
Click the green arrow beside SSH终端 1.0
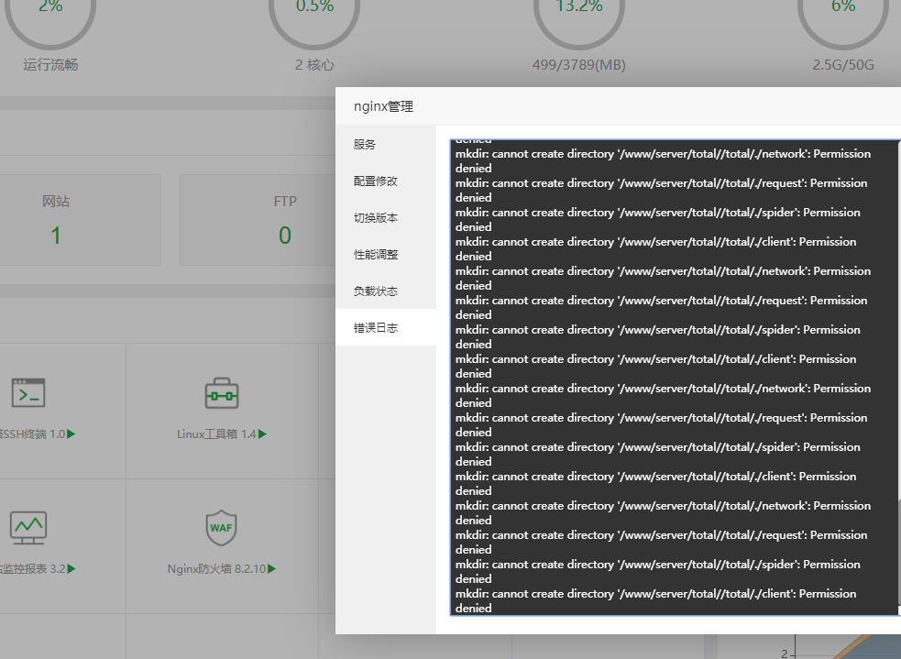click(71, 434)
